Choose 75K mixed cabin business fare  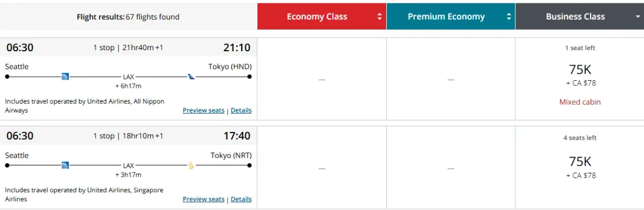coord(579,79)
